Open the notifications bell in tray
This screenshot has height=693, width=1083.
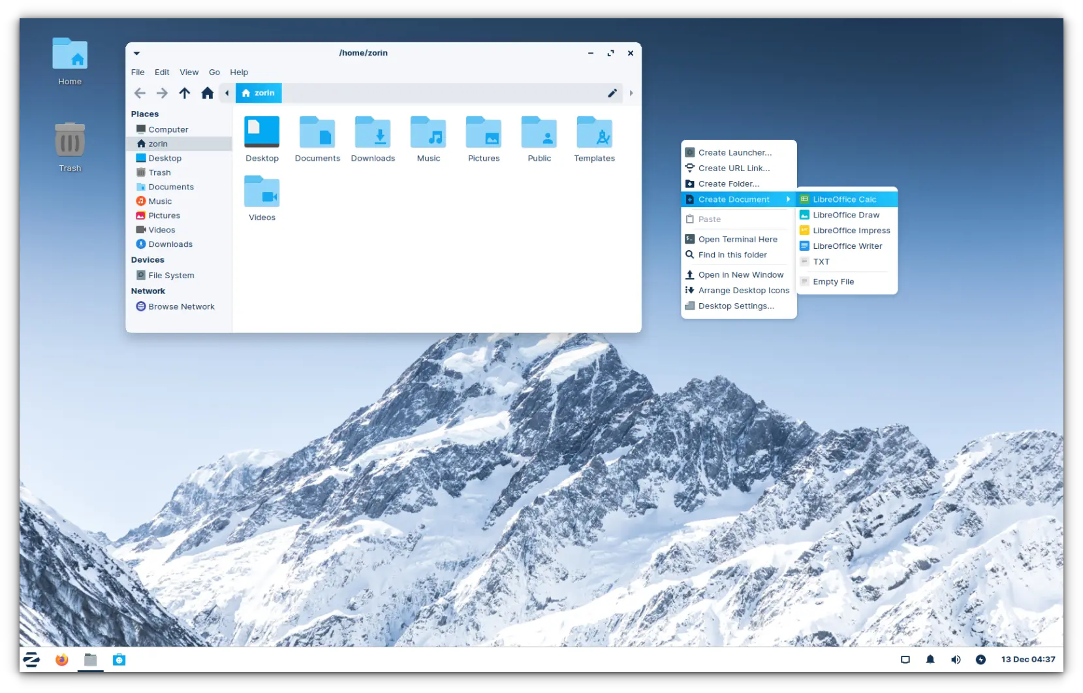coord(930,660)
